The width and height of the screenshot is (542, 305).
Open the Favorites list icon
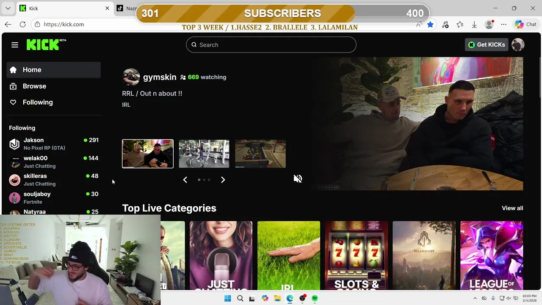point(460,25)
